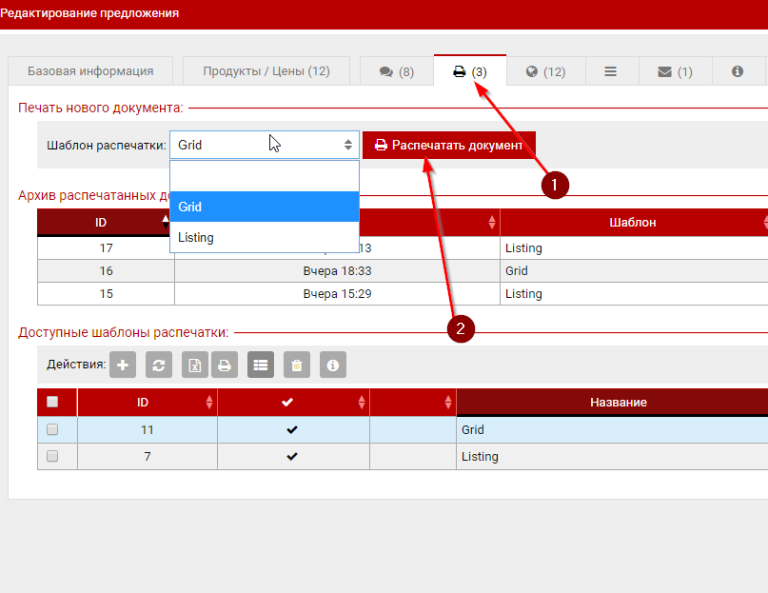This screenshot has height=593, width=768.
Task: Open the Шаблон распечатки dropdown
Action: click(x=264, y=146)
